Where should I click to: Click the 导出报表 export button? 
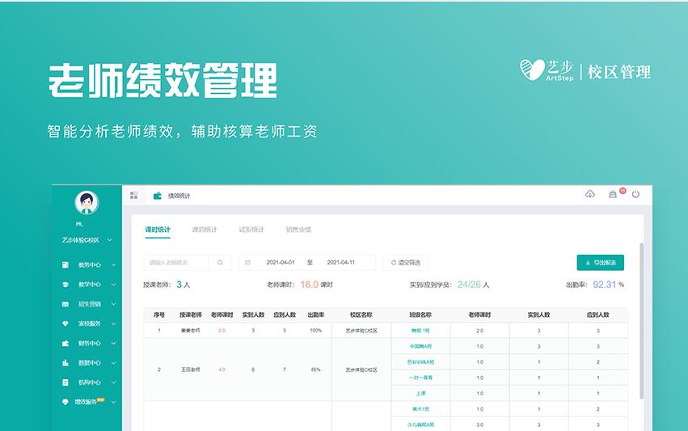pos(600,263)
